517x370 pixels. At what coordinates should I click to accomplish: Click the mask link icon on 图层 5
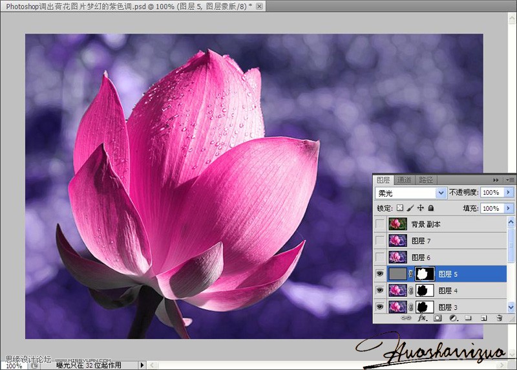(x=411, y=274)
